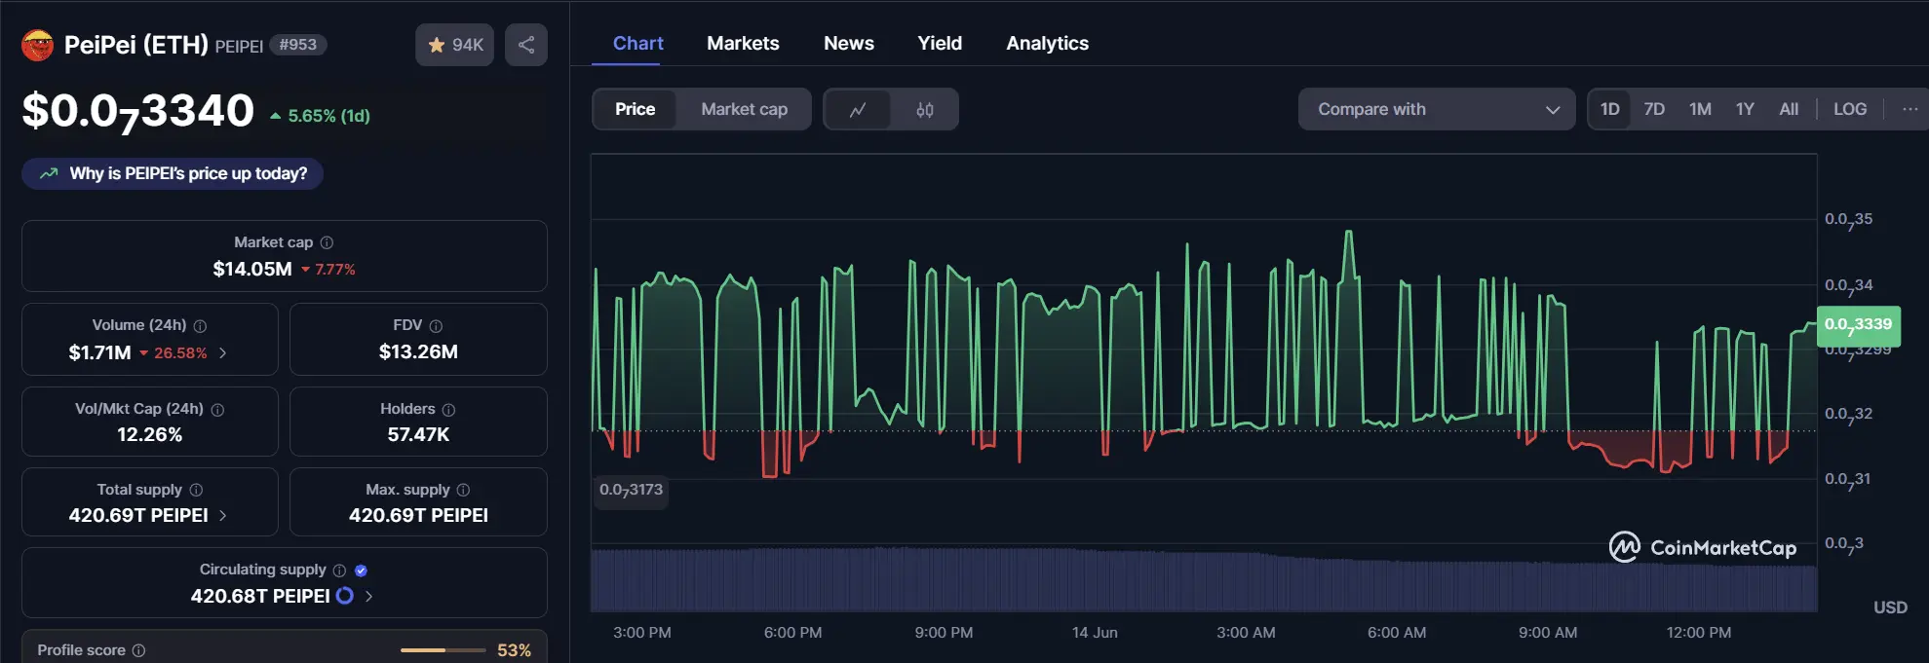The width and height of the screenshot is (1929, 663).
Task: Click the $13.26M FDV value
Action: (x=418, y=351)
